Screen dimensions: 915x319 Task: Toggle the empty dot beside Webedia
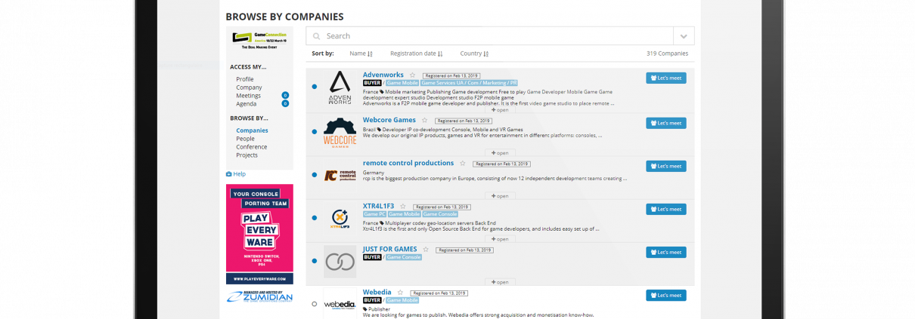[x=314, y=304]
